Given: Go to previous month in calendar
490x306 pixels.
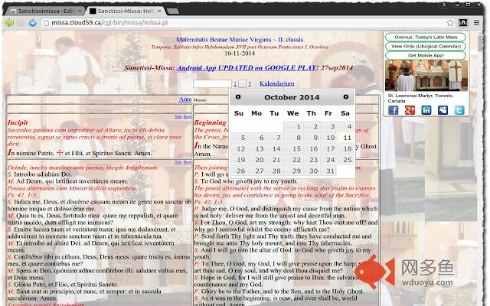Looking at the screenshot, I should pyautogui.click(x=238, y=97).
